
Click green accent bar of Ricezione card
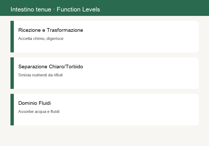tap(12, 36)
